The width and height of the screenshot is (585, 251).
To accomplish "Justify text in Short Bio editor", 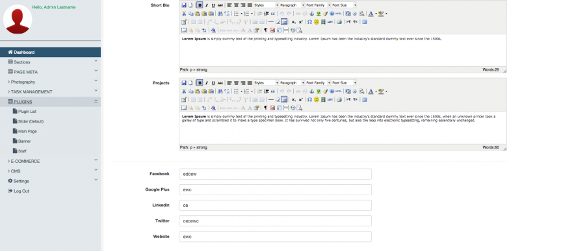I will 250,5.
